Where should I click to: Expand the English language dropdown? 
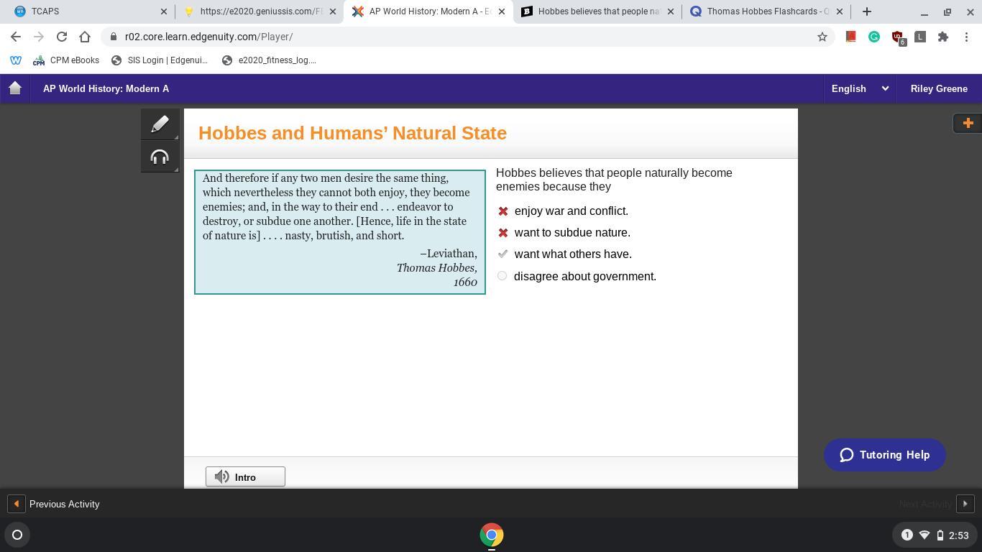tap(860, 88)
